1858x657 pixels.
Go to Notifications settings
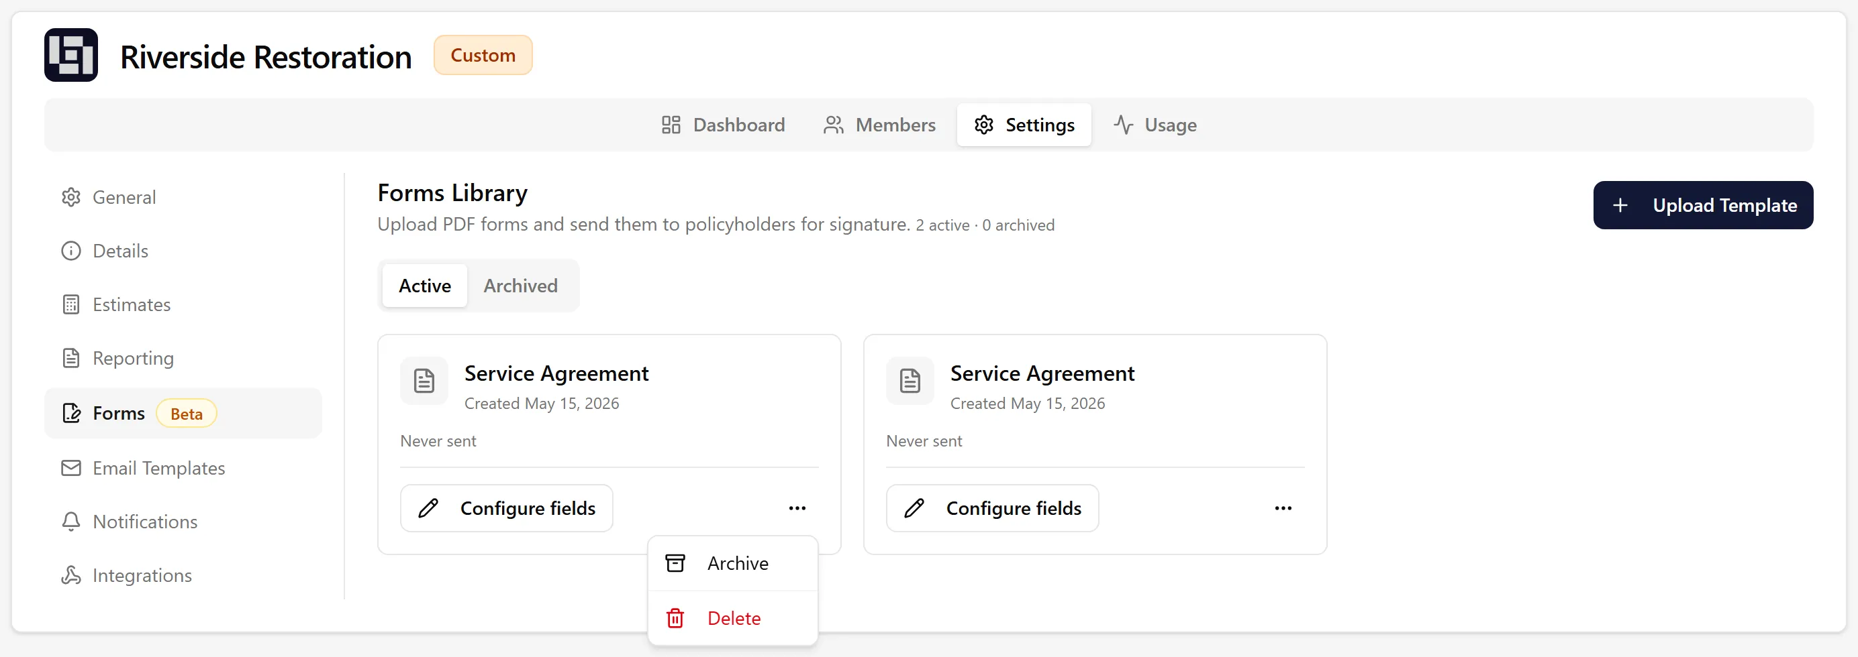coord(183,522)
